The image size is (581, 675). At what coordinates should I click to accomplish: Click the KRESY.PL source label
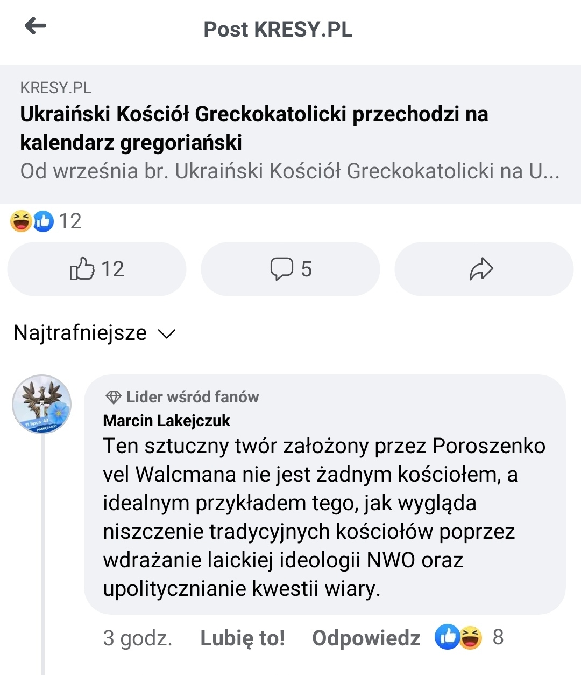coord(55,88)
